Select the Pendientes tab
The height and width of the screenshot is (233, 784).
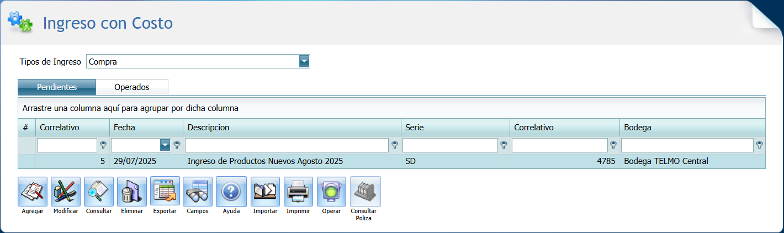(x=57, y=87)
